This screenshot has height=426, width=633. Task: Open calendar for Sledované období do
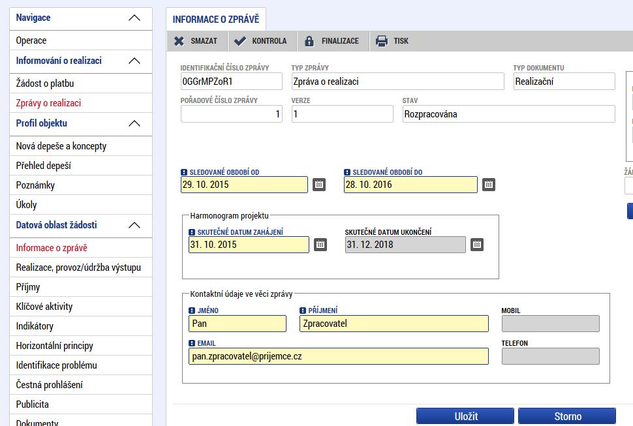(x=489, y=185)
